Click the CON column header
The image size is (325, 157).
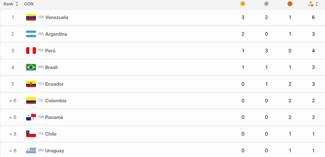tap(28, 4)
